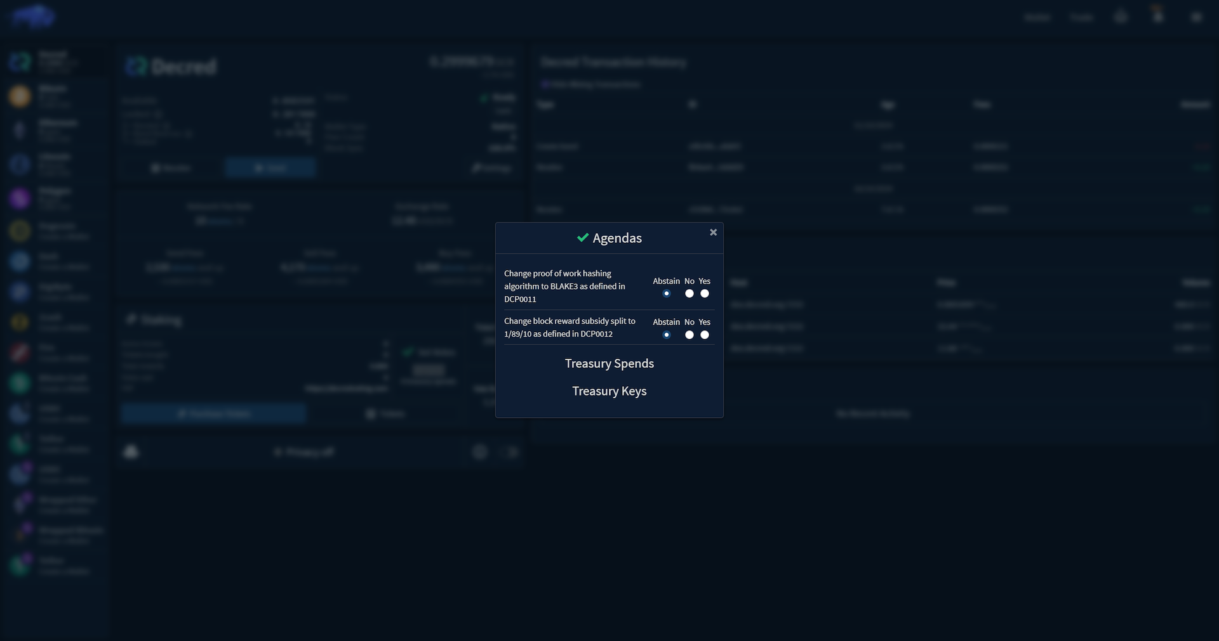Select Abstain for subsidy split DCP0012 agenda
1219x641 pixels.
[666, 335]
